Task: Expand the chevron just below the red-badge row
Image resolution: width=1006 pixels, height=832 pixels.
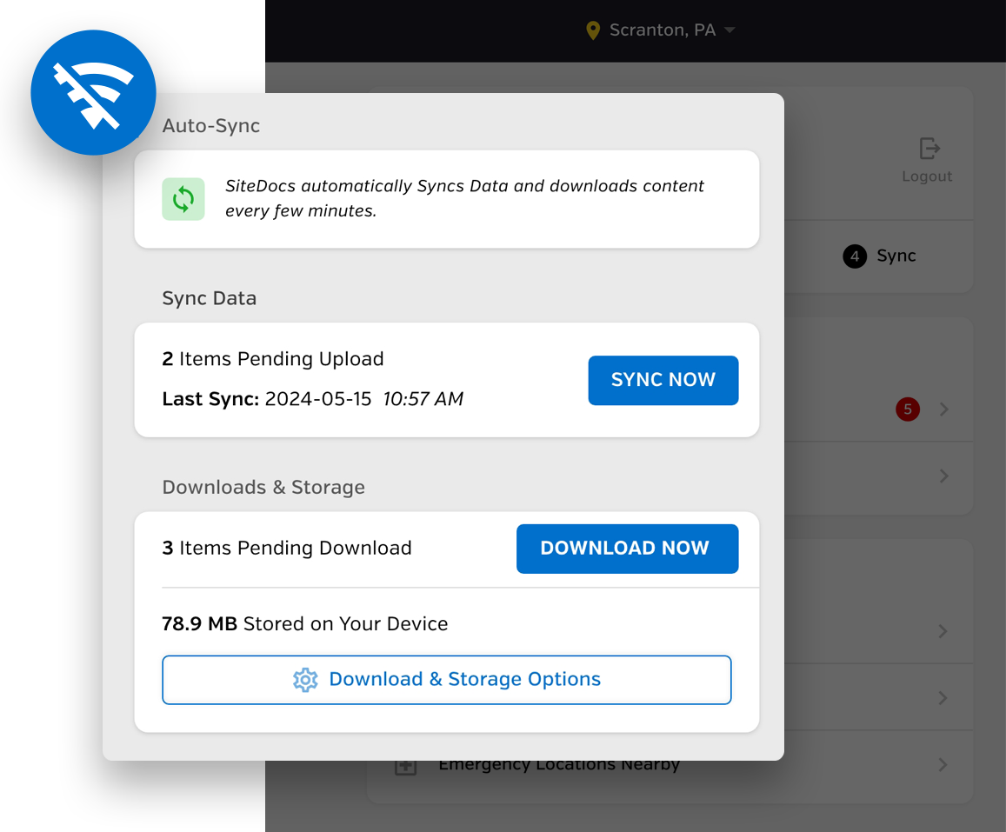Action: click(944, 476)
